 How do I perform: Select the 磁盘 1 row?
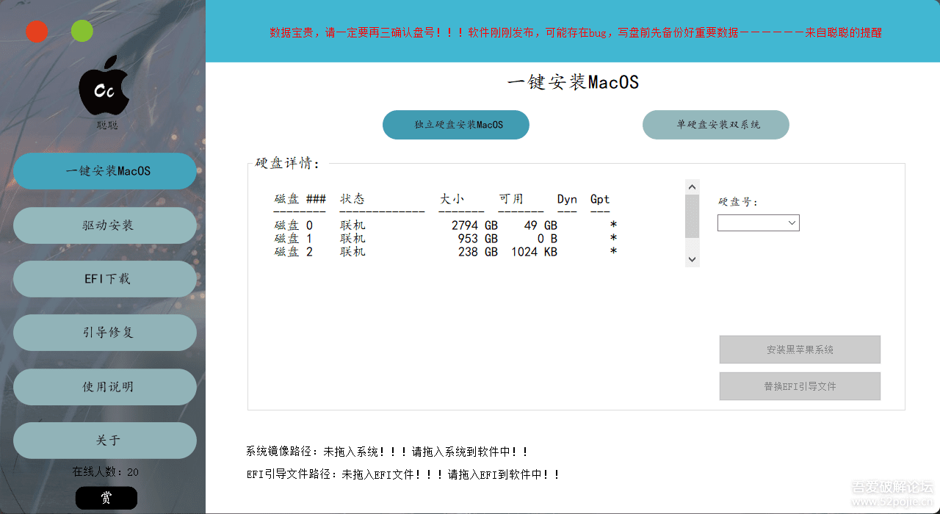click(446, 239)
